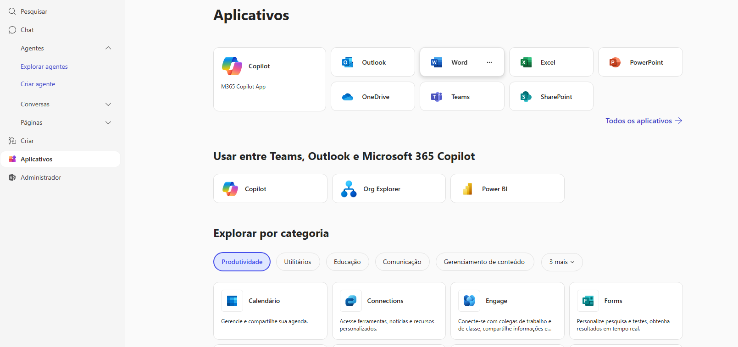The height and width of the screenshot is (347, 738).
Task: Collapse the Agentes section chevron
Action: pyautogui.click(x=108, y=48)
